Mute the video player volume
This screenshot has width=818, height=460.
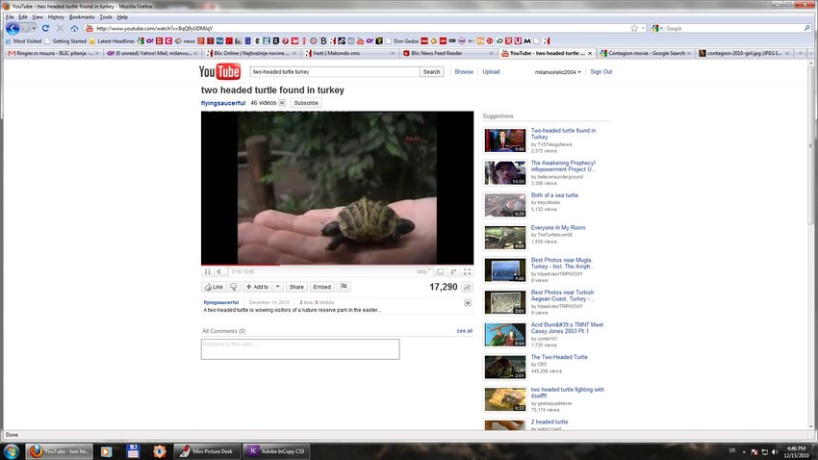pos(218,272)
